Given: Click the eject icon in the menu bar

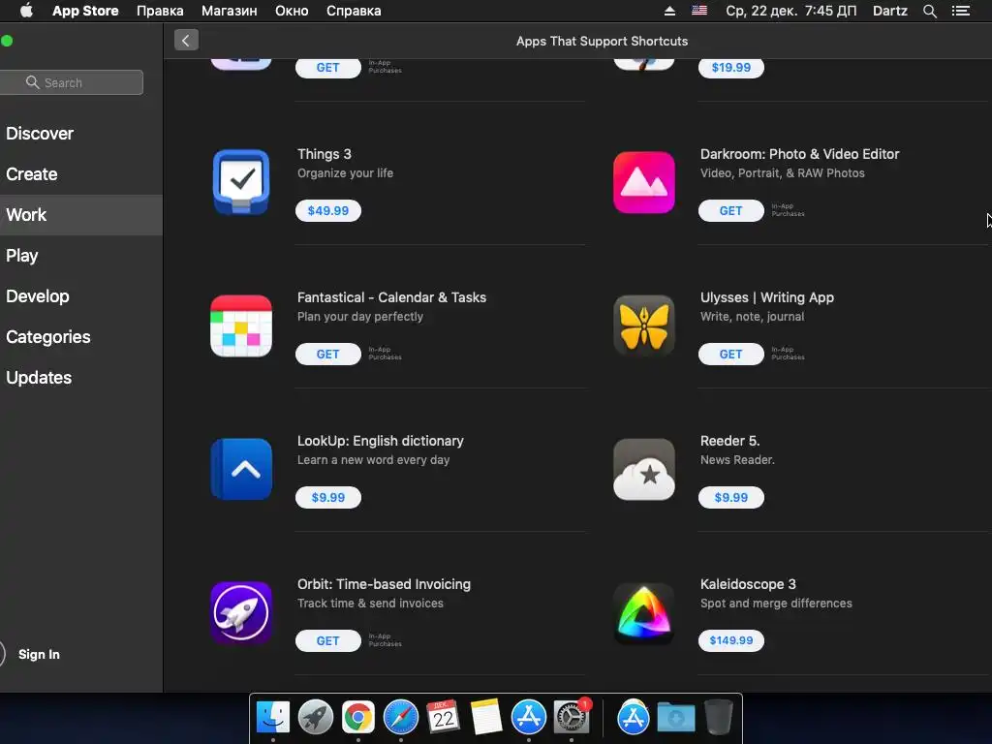Looking at the screenshot, I should 669,11.
